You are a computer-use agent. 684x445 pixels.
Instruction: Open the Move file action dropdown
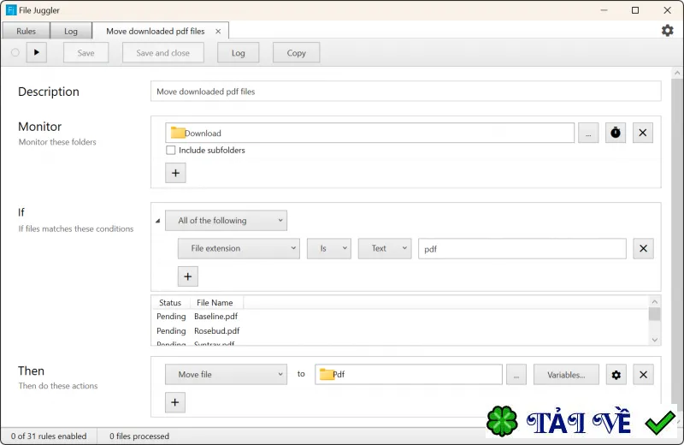[226, 375]
